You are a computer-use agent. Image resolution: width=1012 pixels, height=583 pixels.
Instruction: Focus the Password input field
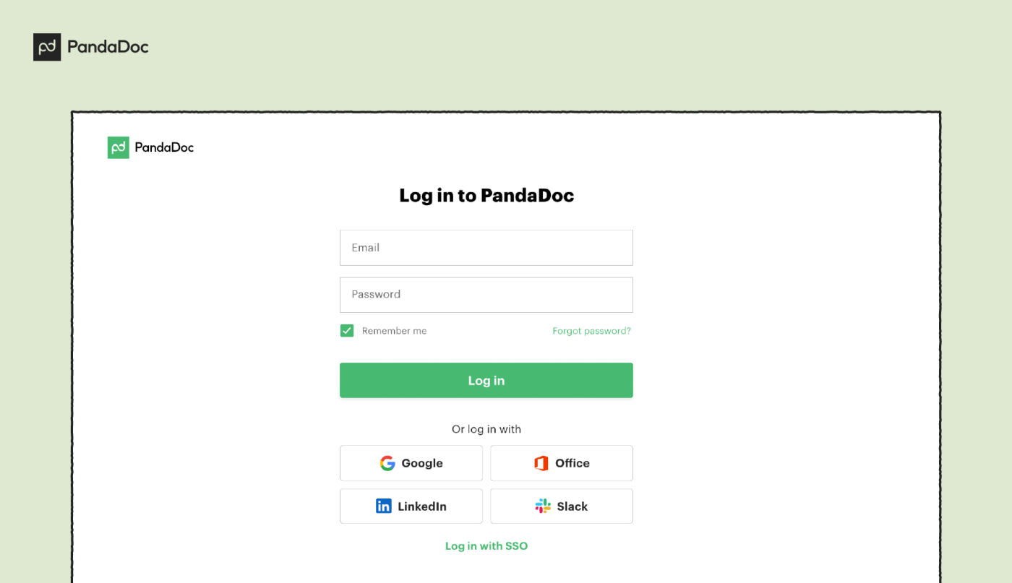(x=486, y=295)
